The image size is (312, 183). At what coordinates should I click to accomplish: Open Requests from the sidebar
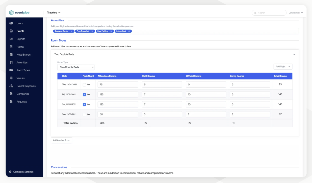[21, 102]
